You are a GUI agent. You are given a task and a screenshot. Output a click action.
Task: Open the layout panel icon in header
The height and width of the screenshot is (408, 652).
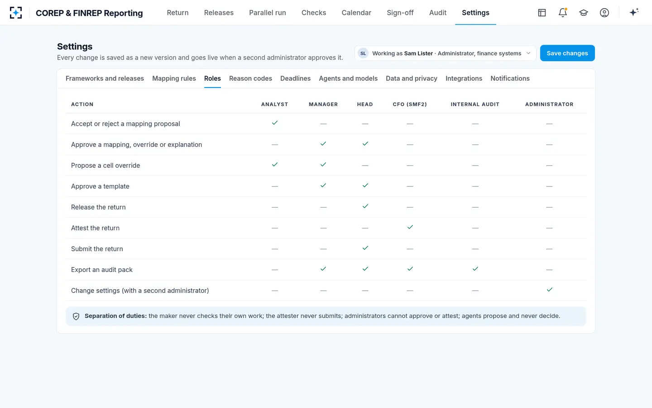(x=542, y=13)
